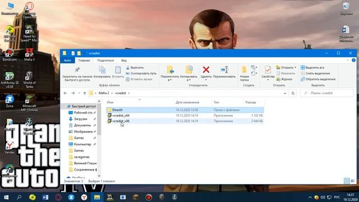This screenshot has height=202, width=359.
Task: Open the Свойства (Properties) button
Action: [268, 73]
